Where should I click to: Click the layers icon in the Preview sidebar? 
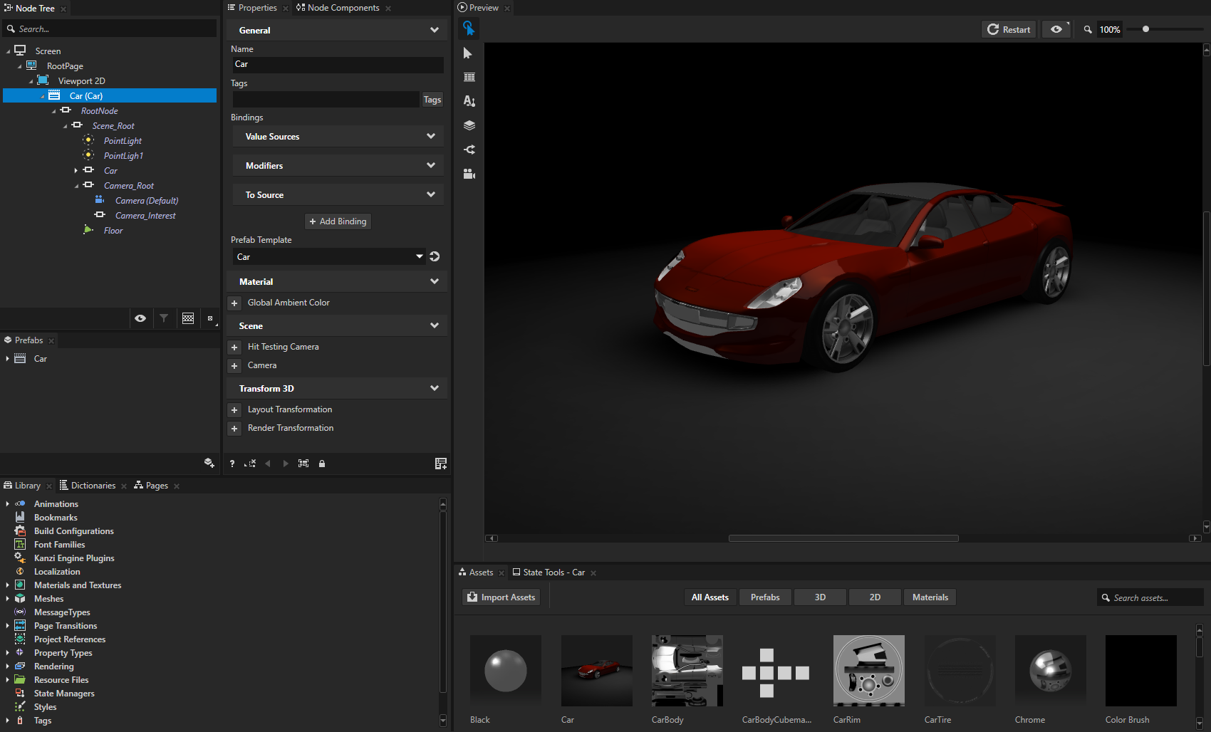[469, 125]
